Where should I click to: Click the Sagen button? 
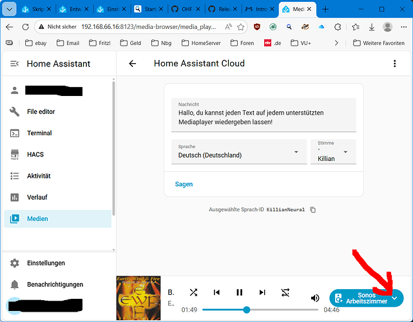[x=184, y=184]
